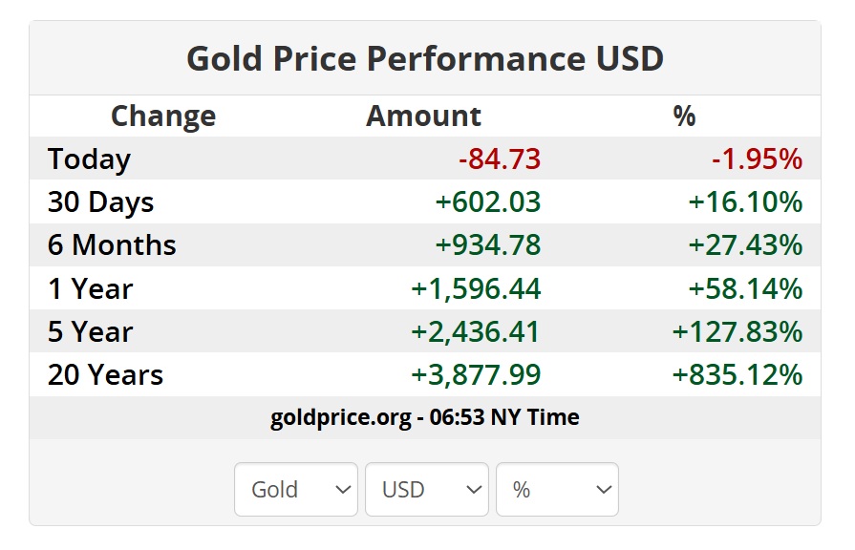The height and width of the screenshot is (550, 855).
Task: Click the Amount column header
Action: (x=423, y=116)
